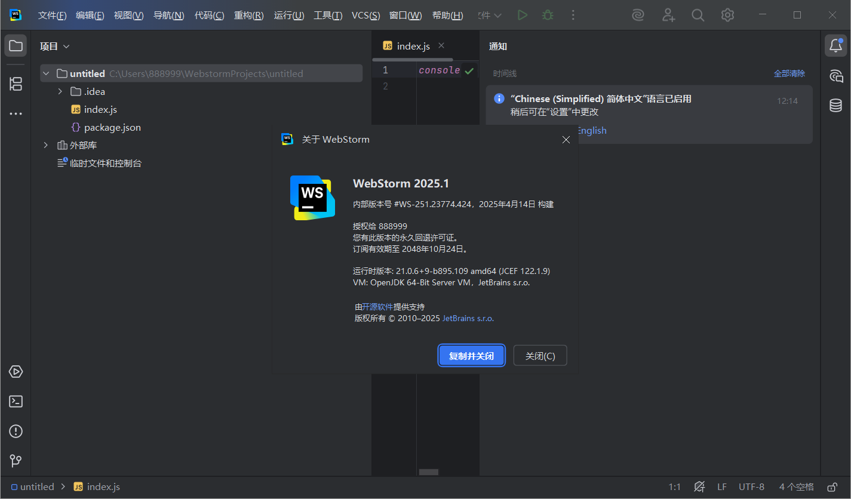Click the LF line separator indicator
Viewport: 851px width, 499px height.
[722, 487]
